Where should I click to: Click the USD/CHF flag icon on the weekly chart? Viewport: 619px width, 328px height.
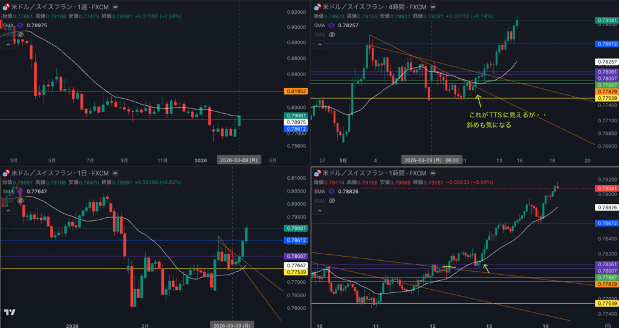coord(6,7)
